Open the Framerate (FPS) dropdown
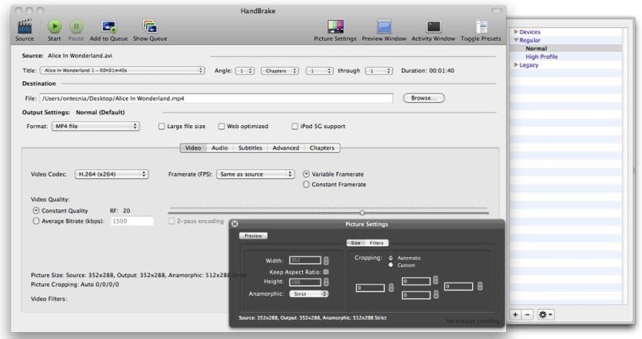642x339 pixels. 255,174
